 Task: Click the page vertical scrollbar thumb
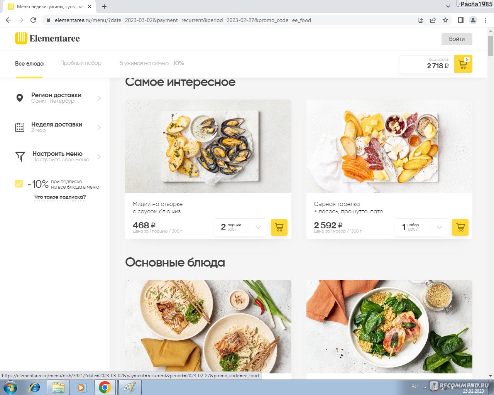click(x=491, y=46)
